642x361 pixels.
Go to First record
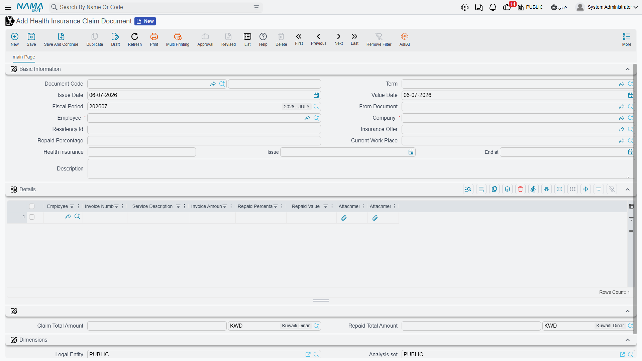(x=299, y=39)
